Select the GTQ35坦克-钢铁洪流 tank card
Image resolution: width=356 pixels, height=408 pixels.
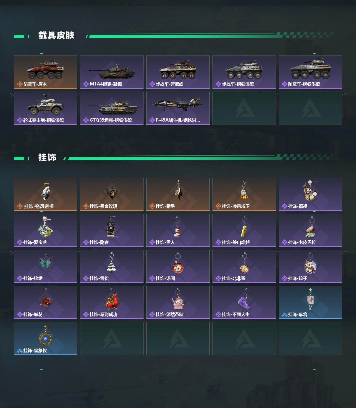112,108
